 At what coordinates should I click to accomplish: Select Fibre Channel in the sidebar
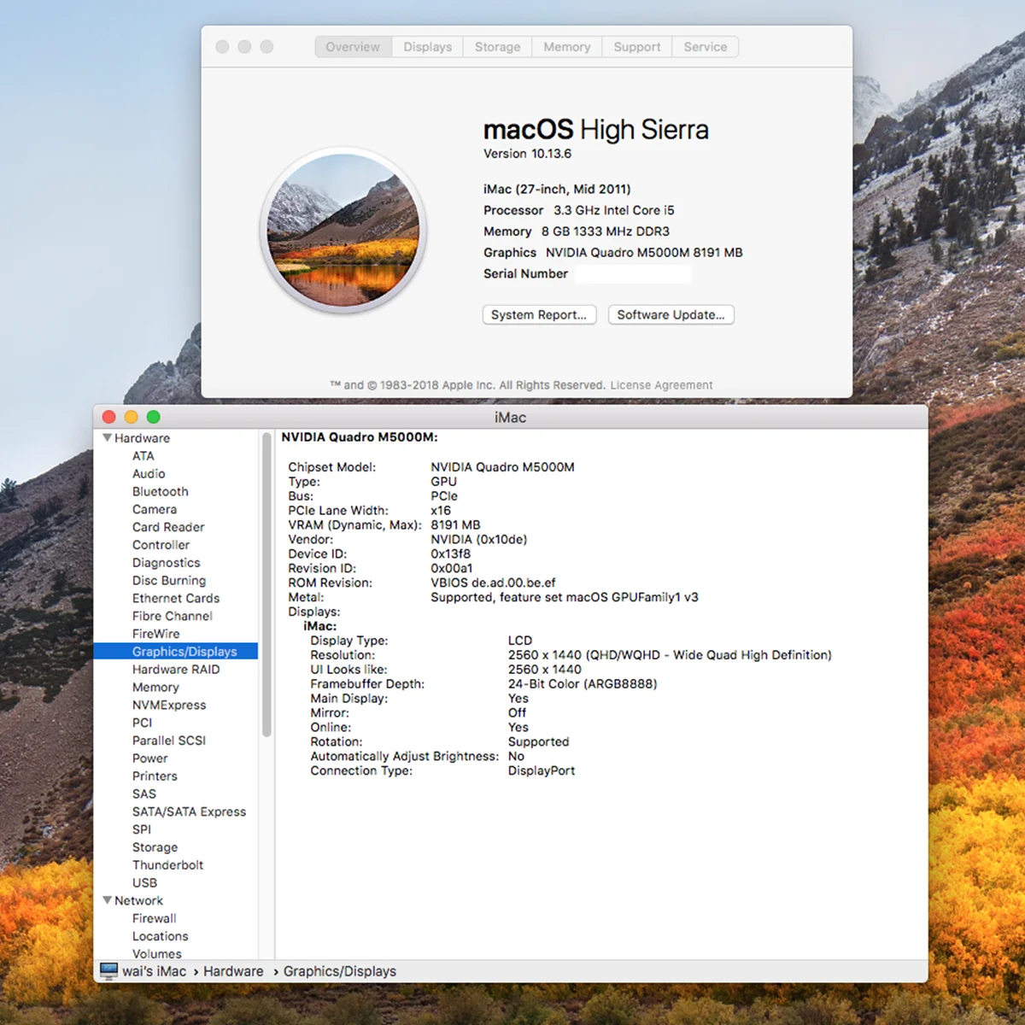(x=173, y=616)
